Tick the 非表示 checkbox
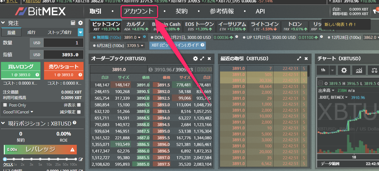The width and height of the screenshot is (379, 171). coord(79,105)
